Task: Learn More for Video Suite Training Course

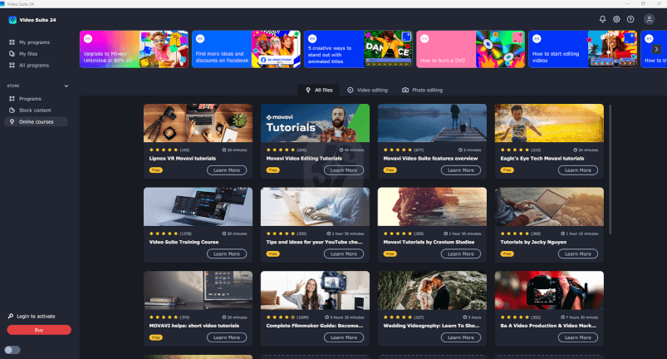Action: [x=227, y=254]
